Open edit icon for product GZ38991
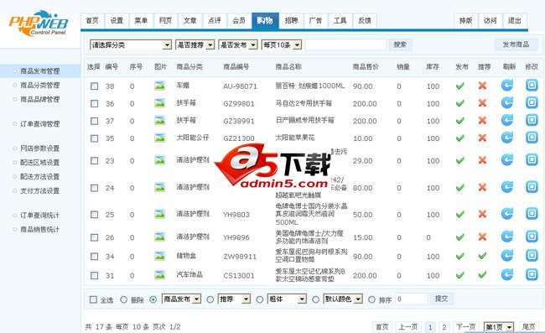545x333 pixels. coord(532,120)
